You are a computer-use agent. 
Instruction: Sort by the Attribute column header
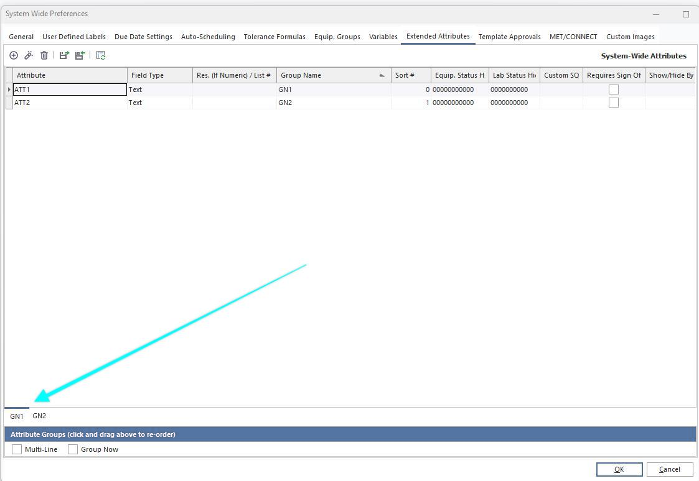pyautogui.click(x=70, y=75)
